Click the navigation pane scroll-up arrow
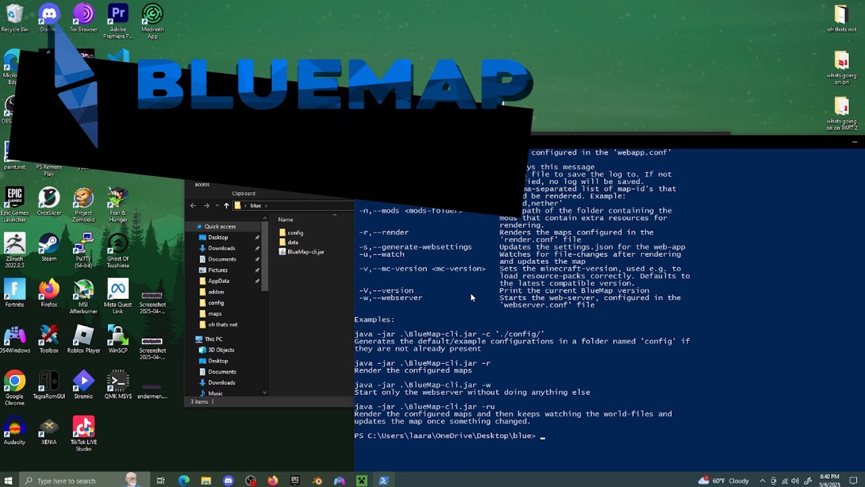 coord(264,219)
